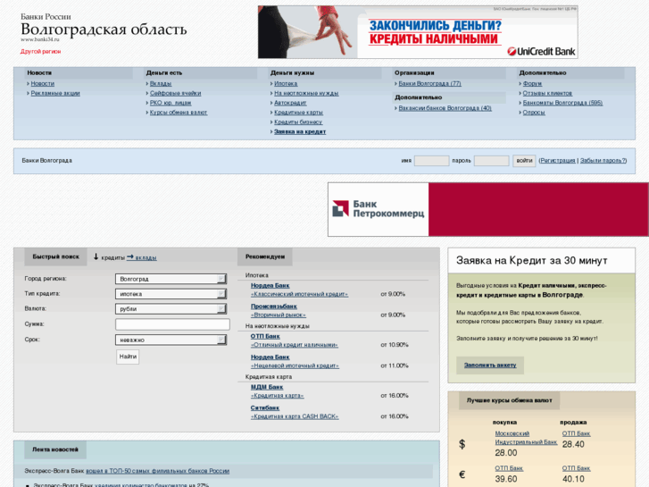Viewport: 649px width, 487px height.
Task: Open the Тип кредита dropdown
Action: click(171, 294)
